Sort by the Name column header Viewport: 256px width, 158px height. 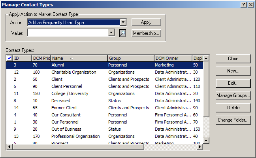tap(79, 58)
